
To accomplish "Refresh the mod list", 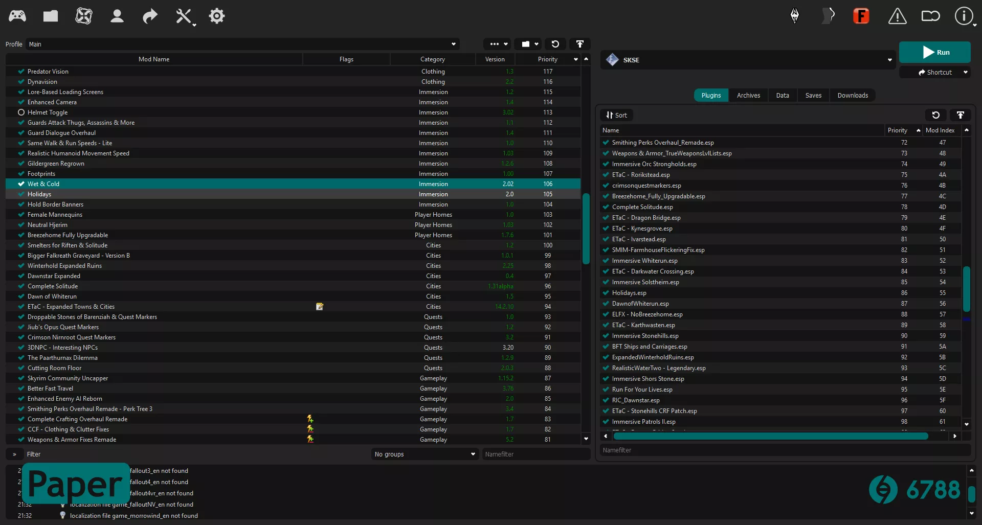I will tap(555, 44).
